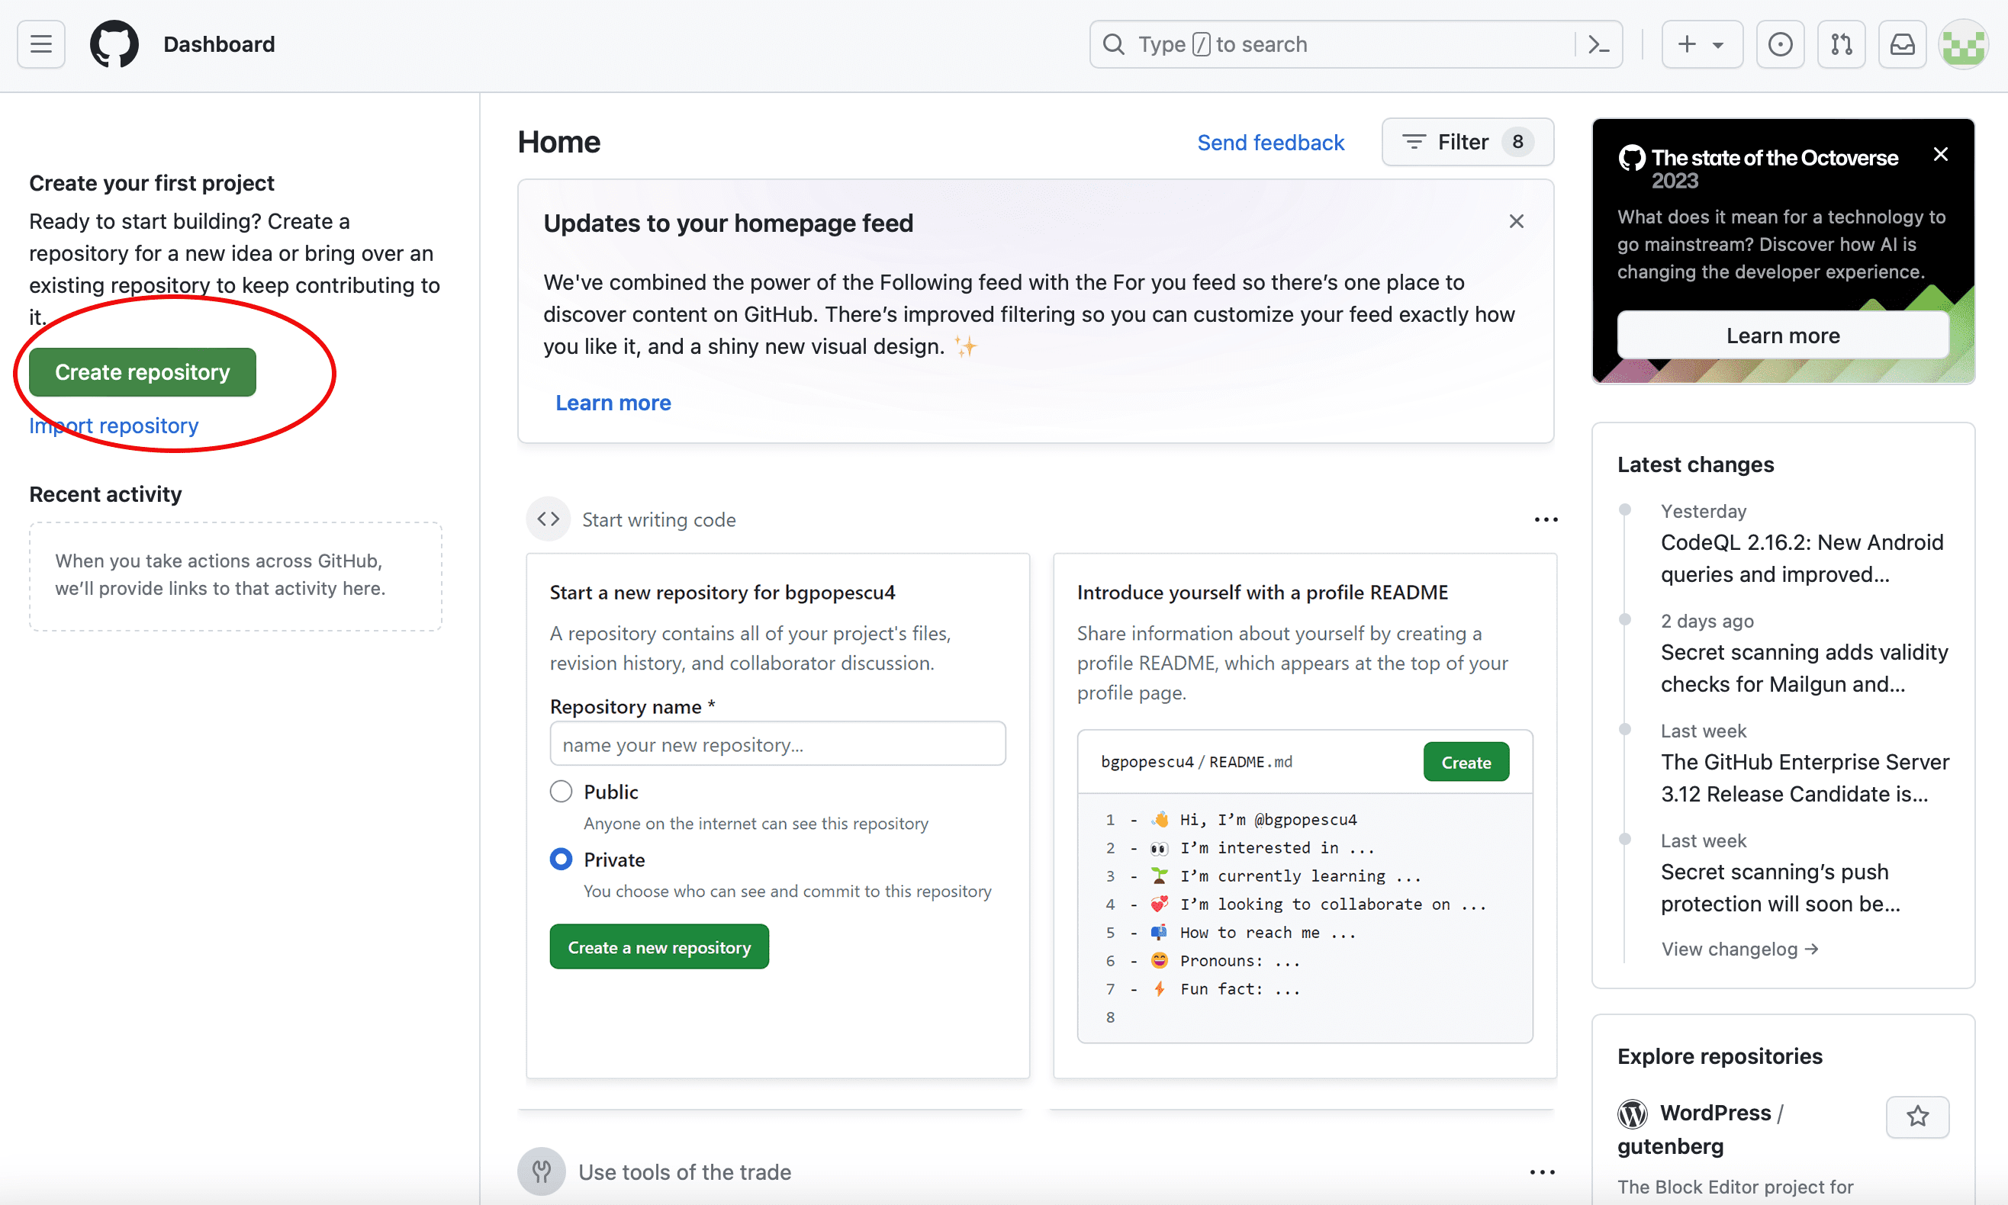The width and height of the screenshot is (2008, 1205).
Task: Star the WordPress gutenberg repository
Action: pyautogui.click(x=1917, y=1117)
